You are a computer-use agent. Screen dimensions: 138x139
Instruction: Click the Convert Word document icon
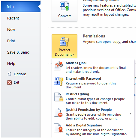pos(64,6)
